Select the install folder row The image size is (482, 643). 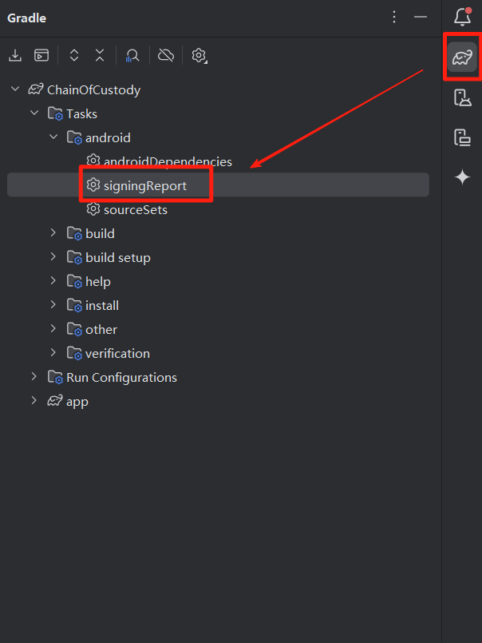tap(218, 305)
